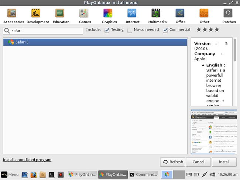240x180 pixels.
Task: Open the Office category
Action: pos(181,16)
